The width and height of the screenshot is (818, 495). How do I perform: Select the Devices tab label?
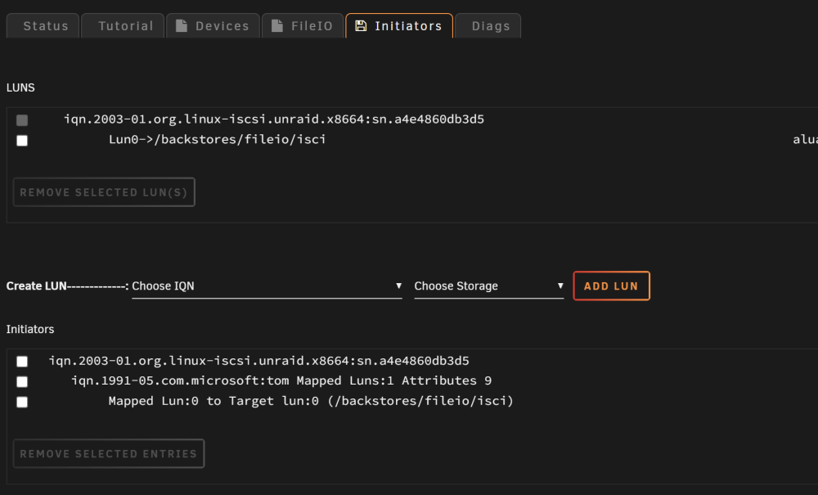tap(222, 26)
